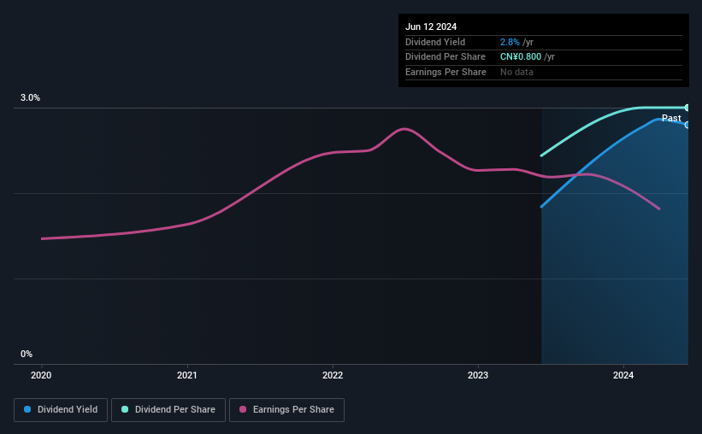Click the Jun 12 2024 tooltip date
The height and width of the screenshot is (434, 702).
431,26
